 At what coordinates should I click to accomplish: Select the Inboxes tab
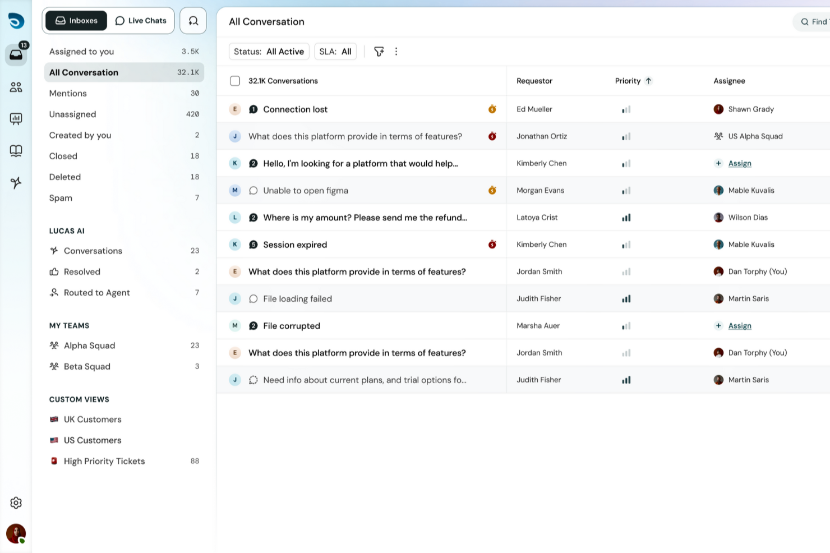(76, 20)
